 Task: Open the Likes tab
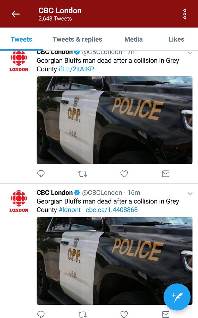176,39
